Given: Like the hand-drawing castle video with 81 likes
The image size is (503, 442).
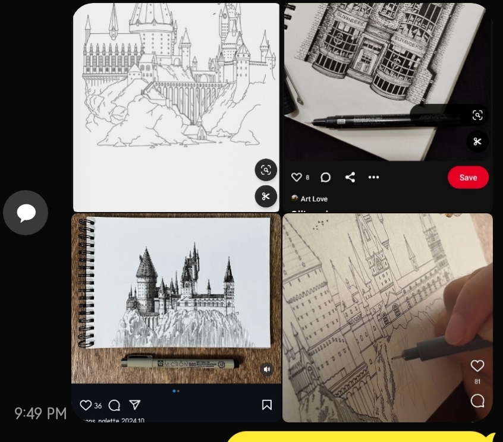Looking at the screenshot, I should point(477,366).
